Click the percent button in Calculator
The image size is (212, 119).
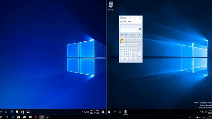[139, 45]
